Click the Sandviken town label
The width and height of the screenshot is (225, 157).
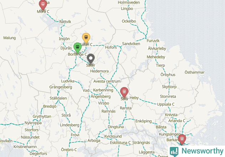[x=131, y=44]
